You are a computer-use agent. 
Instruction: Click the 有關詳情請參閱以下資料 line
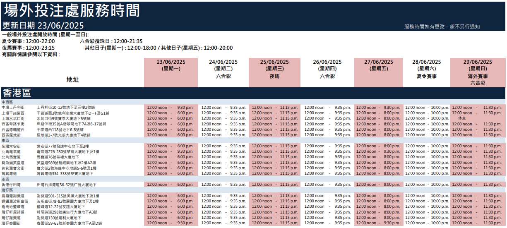[31, 55]
